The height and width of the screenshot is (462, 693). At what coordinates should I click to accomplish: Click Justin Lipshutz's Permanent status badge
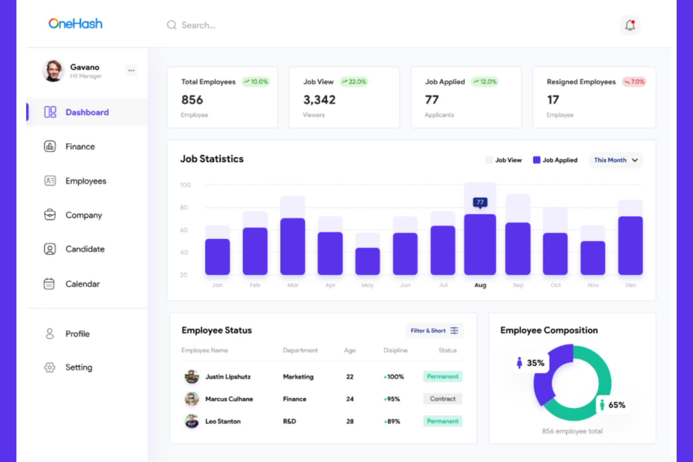click(x=442, y=376)
